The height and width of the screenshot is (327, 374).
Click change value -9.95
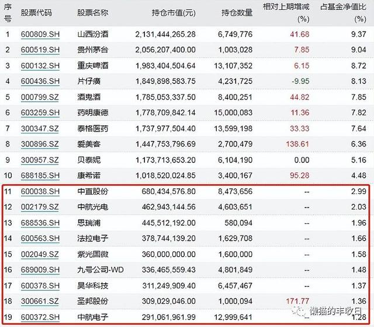click(x=300, y=82)
